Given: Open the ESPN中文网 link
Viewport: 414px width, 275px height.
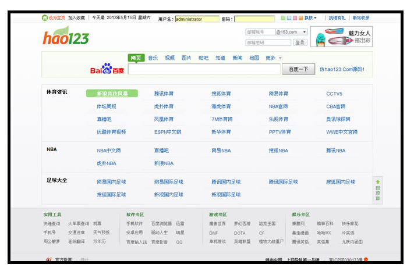Looking at the screenshot, I should [167, 132].
